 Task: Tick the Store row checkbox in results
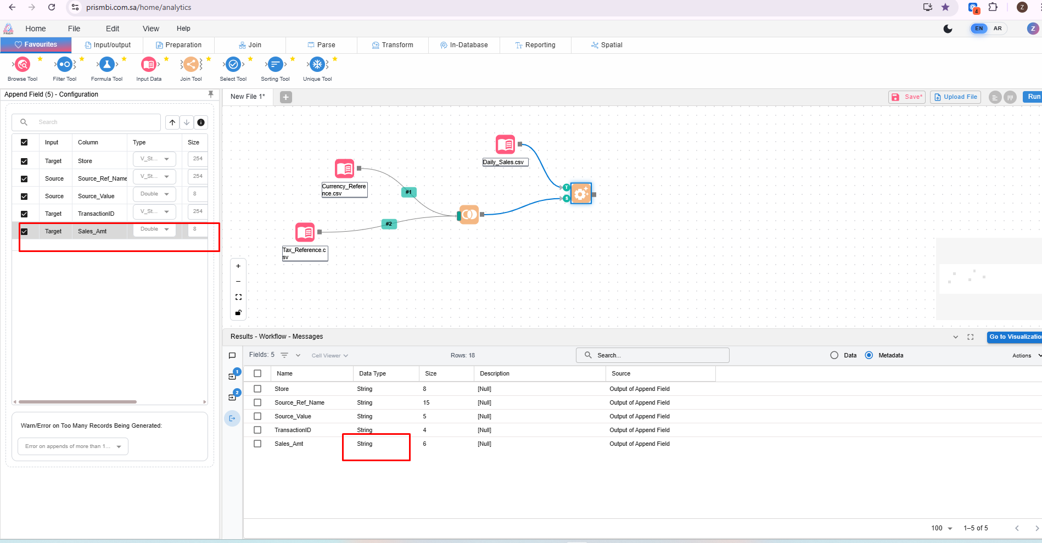pos(257,389)
